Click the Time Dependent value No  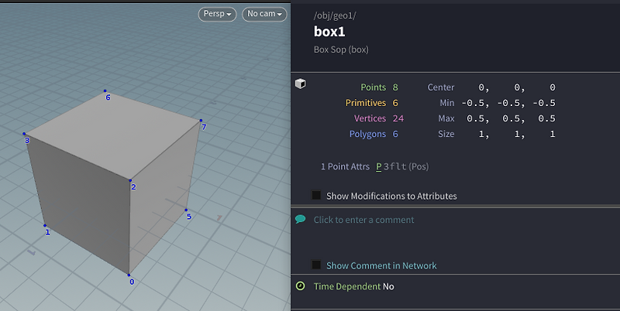pyautogui.click(x=388, y=286)
